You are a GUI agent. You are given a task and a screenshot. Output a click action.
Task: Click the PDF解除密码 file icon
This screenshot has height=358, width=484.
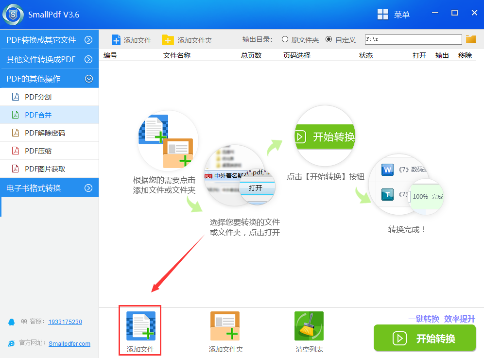click(x=16, y=133)
